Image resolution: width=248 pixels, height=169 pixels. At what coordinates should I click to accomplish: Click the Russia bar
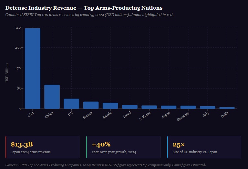pyautogui.click(x=110, y=106)
